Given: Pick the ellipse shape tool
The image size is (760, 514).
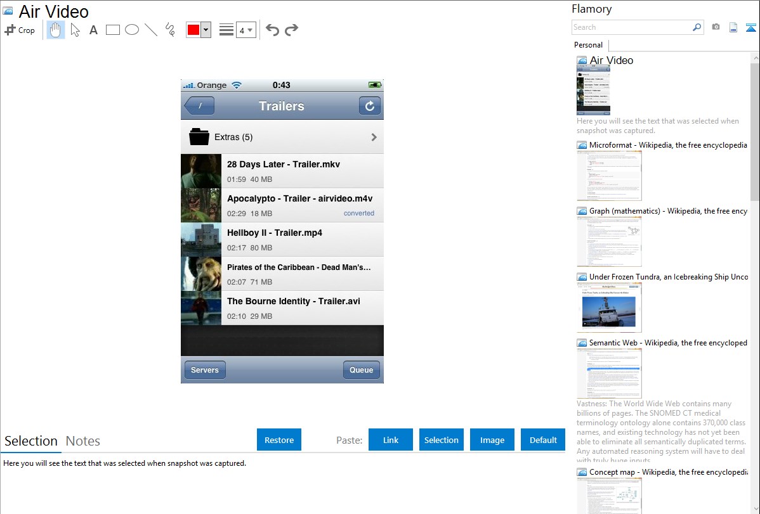Looking at the screenshot, I should coord(132,30).
